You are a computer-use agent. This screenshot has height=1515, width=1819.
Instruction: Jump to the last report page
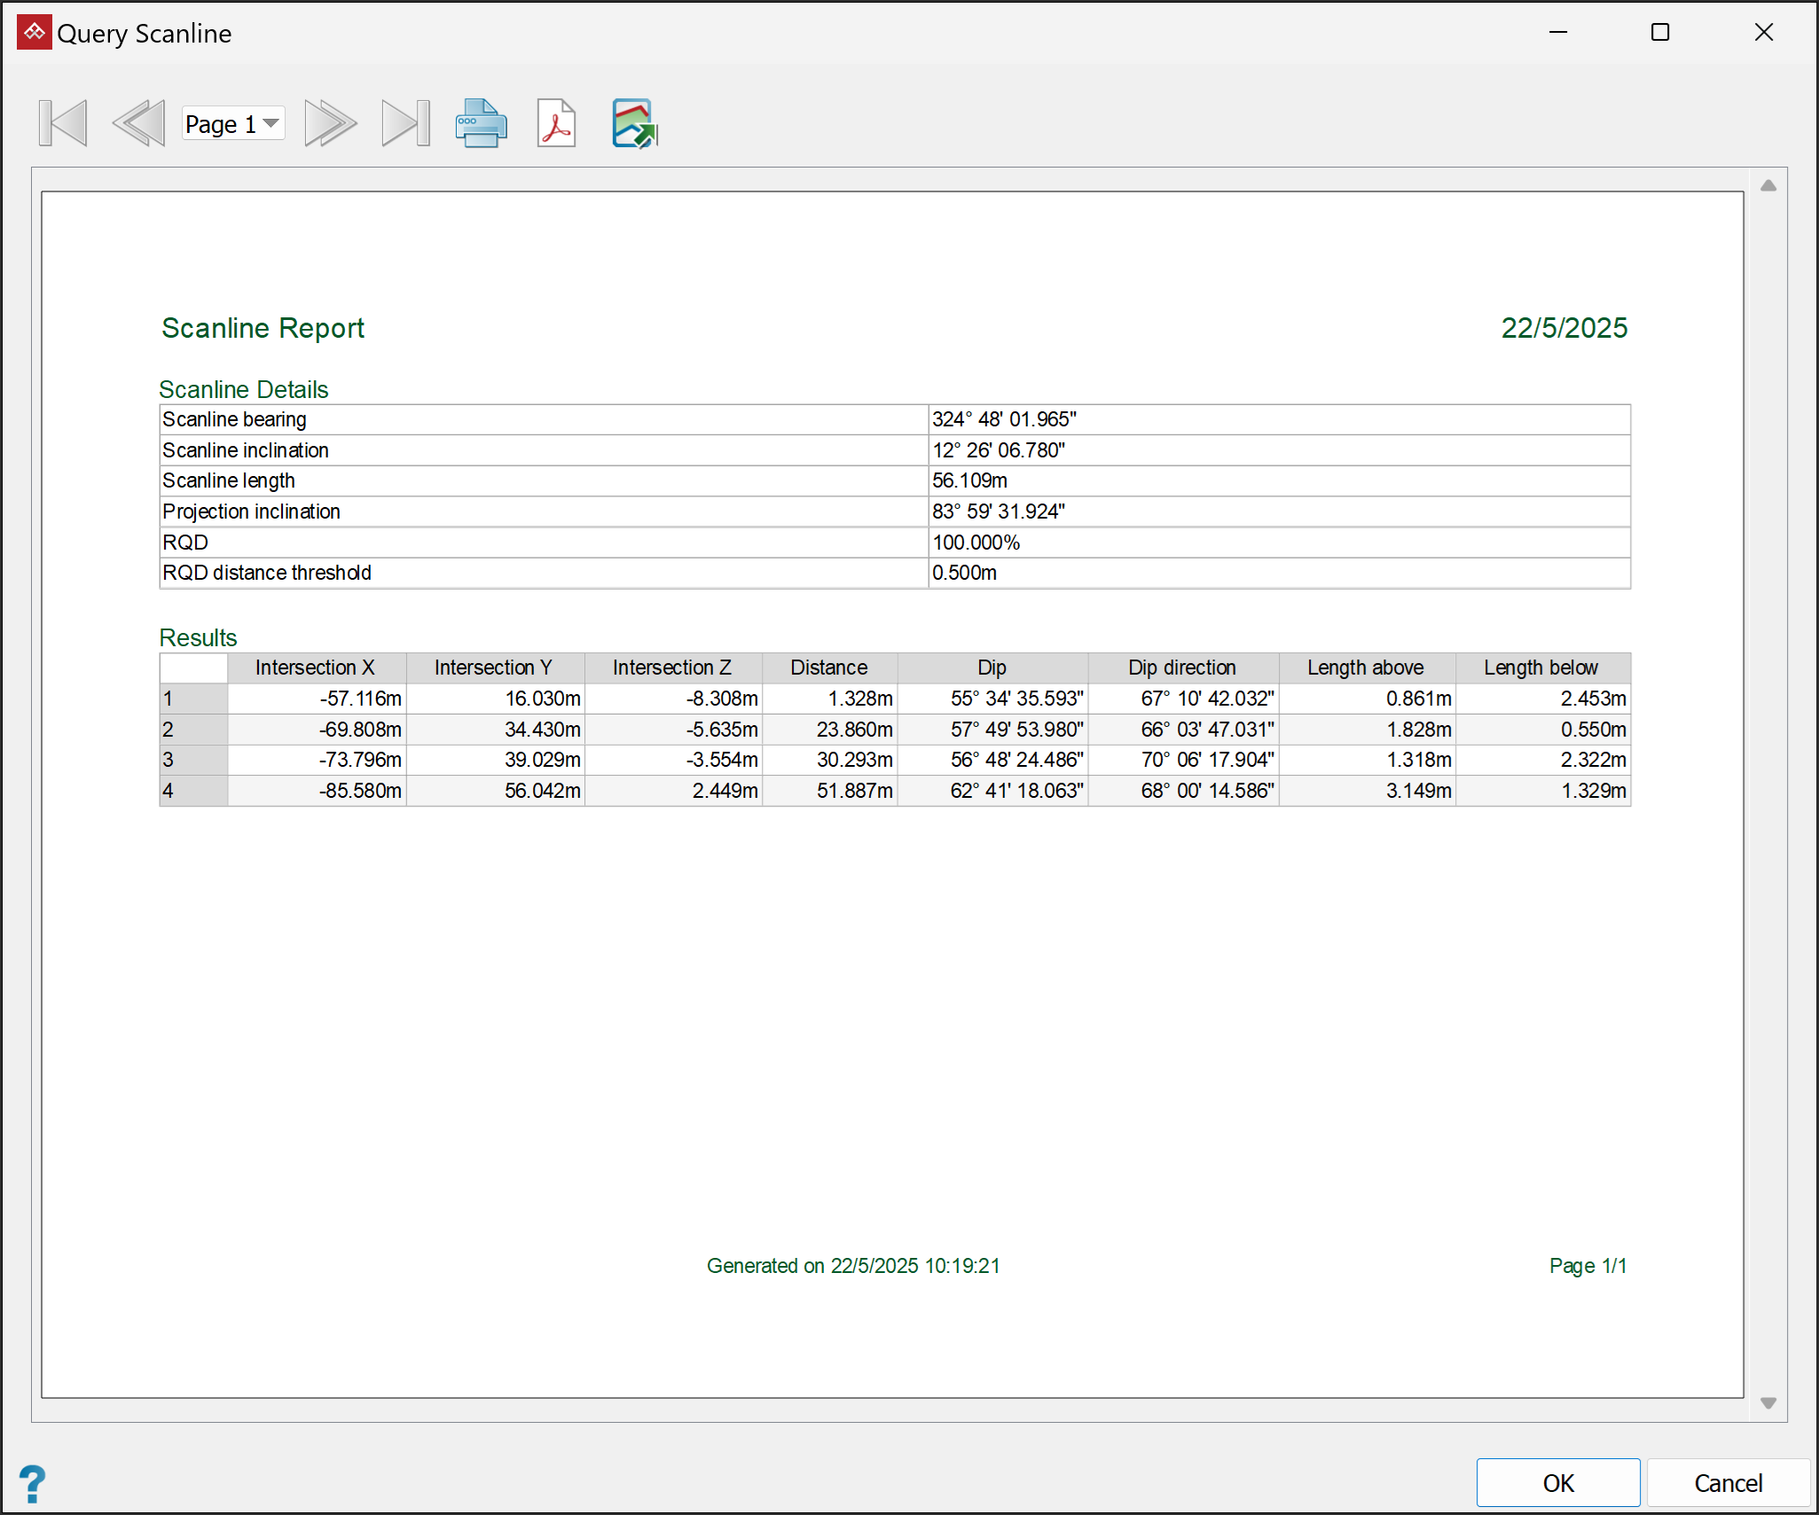[405, 123]
